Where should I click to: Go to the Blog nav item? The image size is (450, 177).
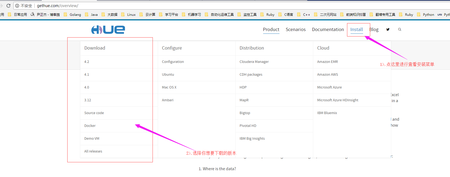374,29
